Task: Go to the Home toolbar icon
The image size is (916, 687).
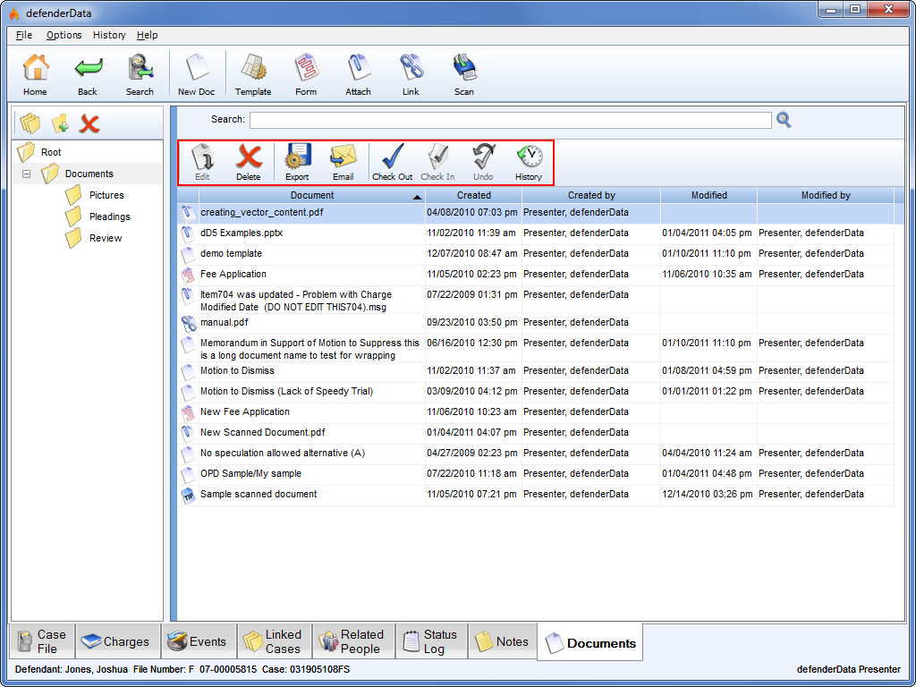Action: point(35,74)
